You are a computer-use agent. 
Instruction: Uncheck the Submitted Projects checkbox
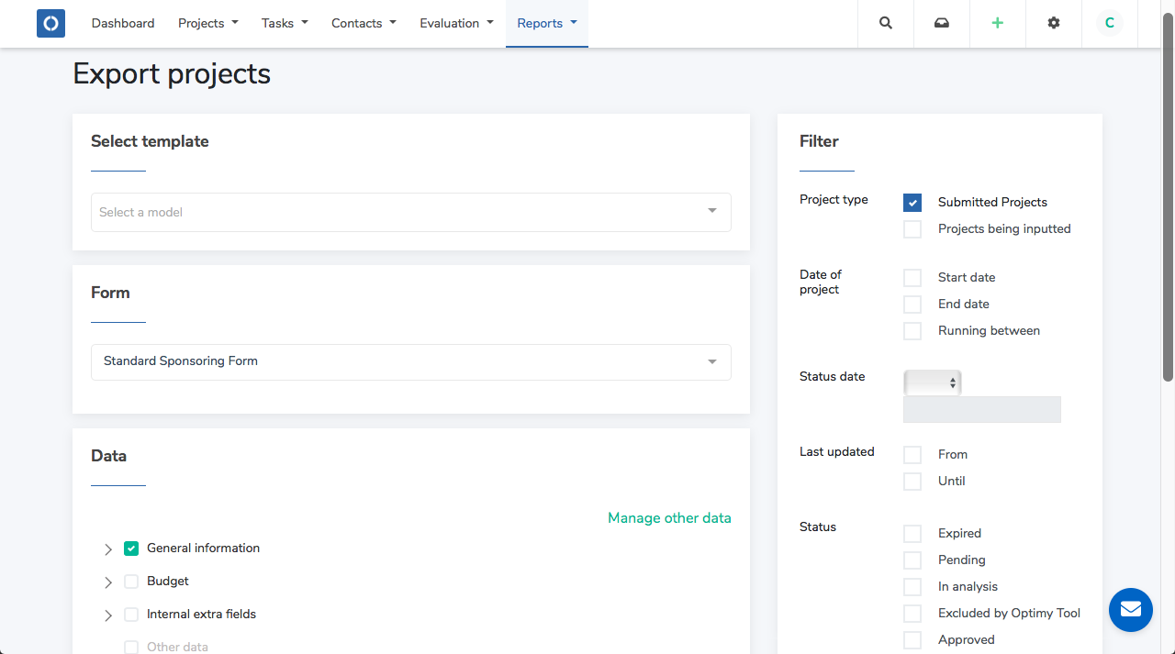click(912, 203)
